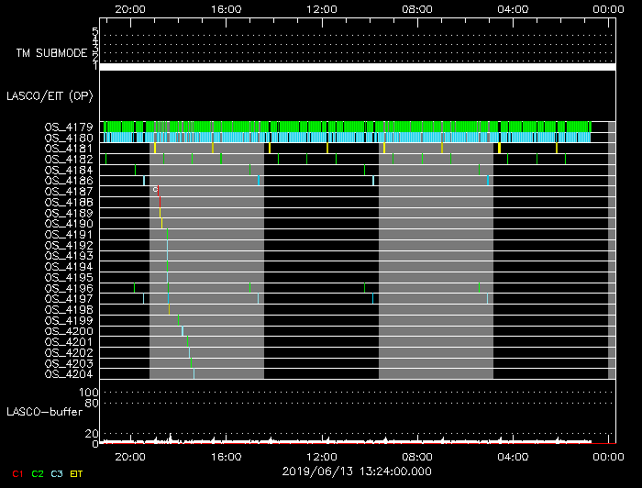Click the 08:00 label on bottom time axis

pos(416,456)
